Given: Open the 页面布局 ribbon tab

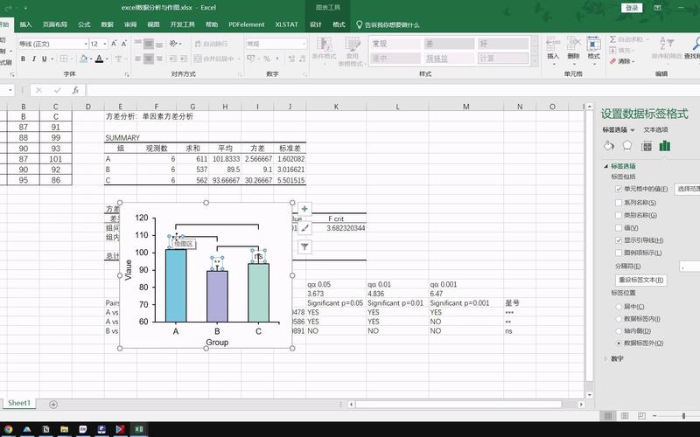Looking at the screenshot, I should tap(55, 24).
